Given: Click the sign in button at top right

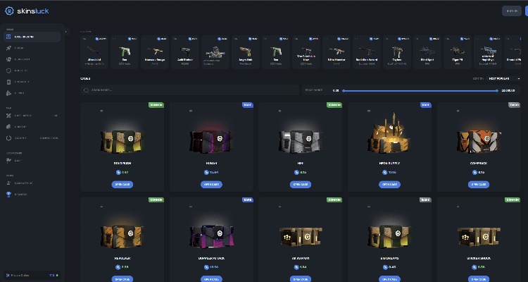Looking at the screenshot, I should point(512,11).
